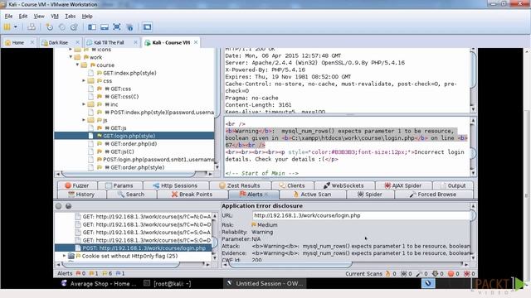Click the second round icon in Alerts toolbar
The width and height of the screenshot is (531, 298).
[68, 206]
